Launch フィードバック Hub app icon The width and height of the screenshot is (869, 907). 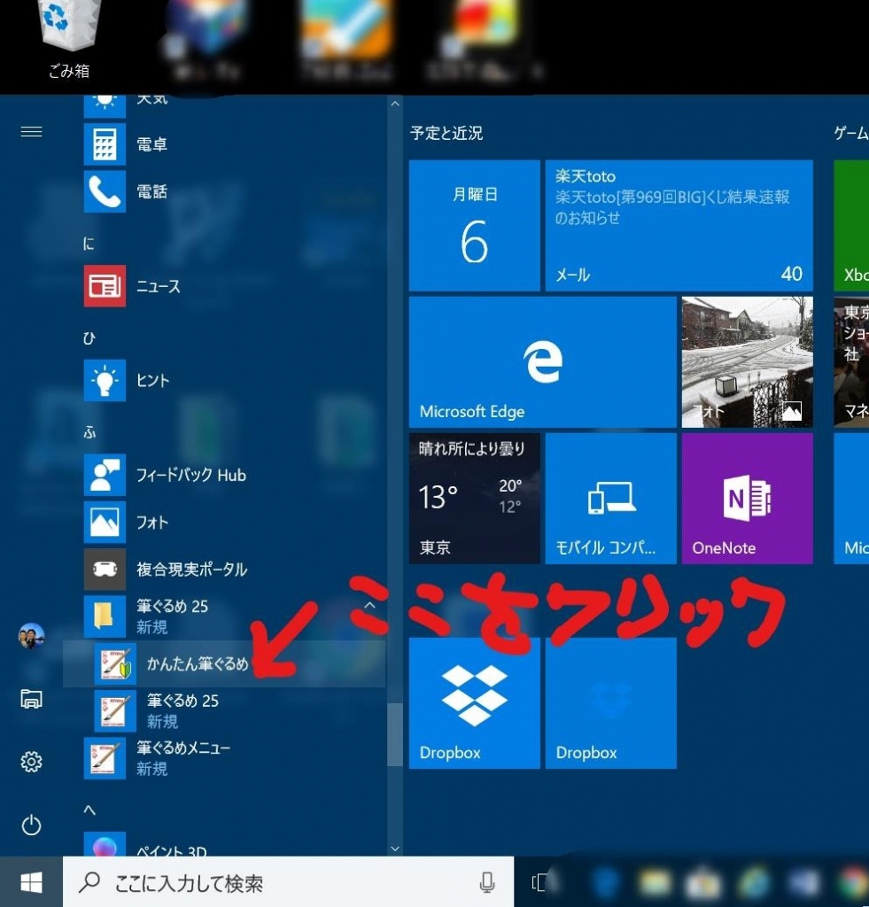coord(105,475)
